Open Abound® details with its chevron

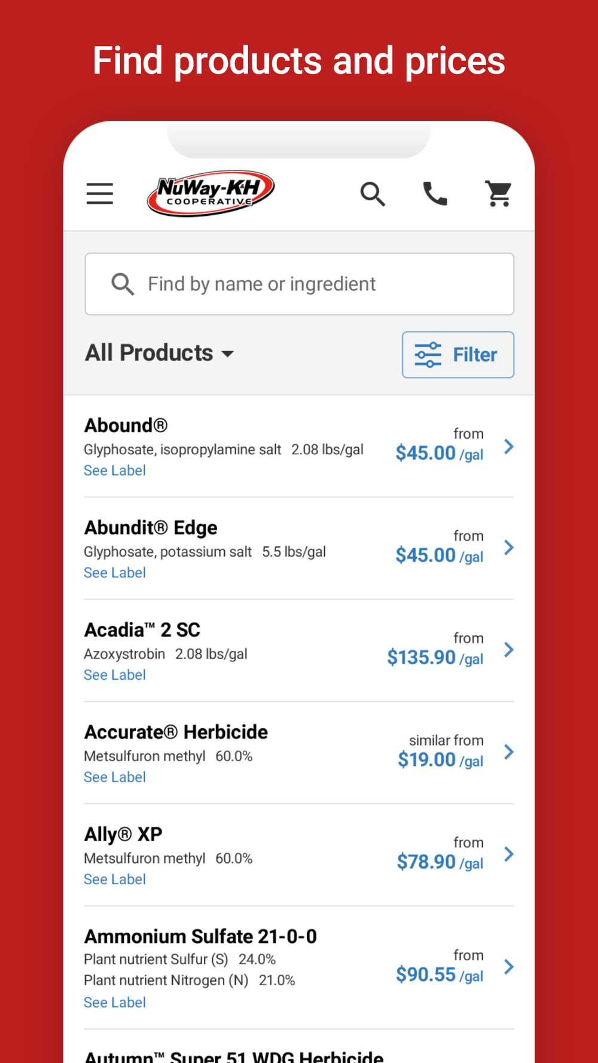pos(509,447)
